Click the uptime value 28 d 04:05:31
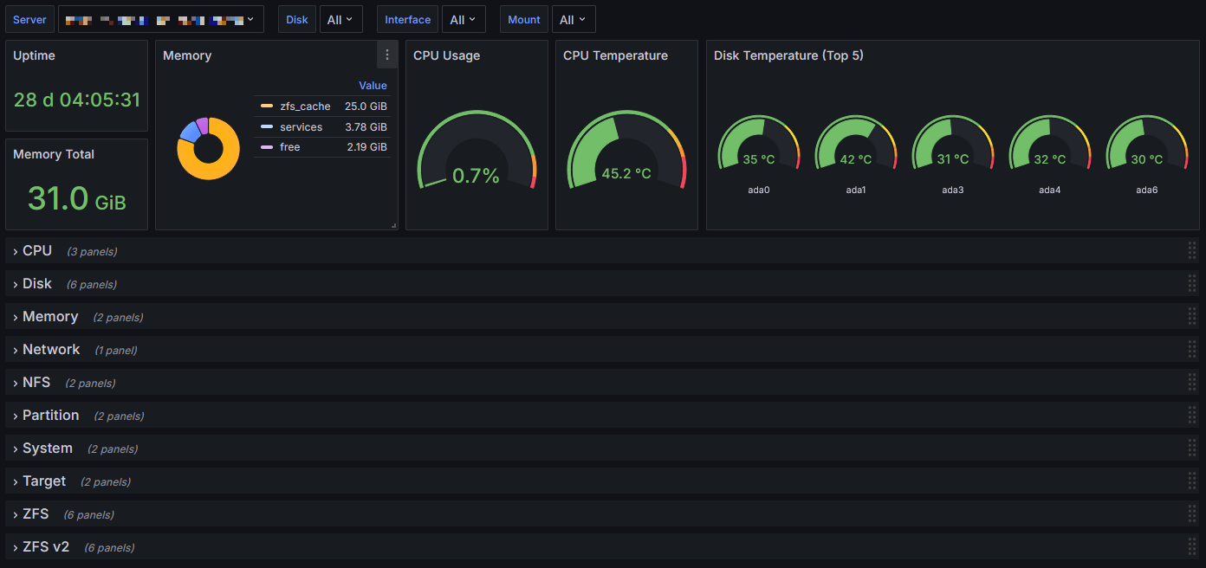The image size is (1206, 568). [x=76, y=100]
